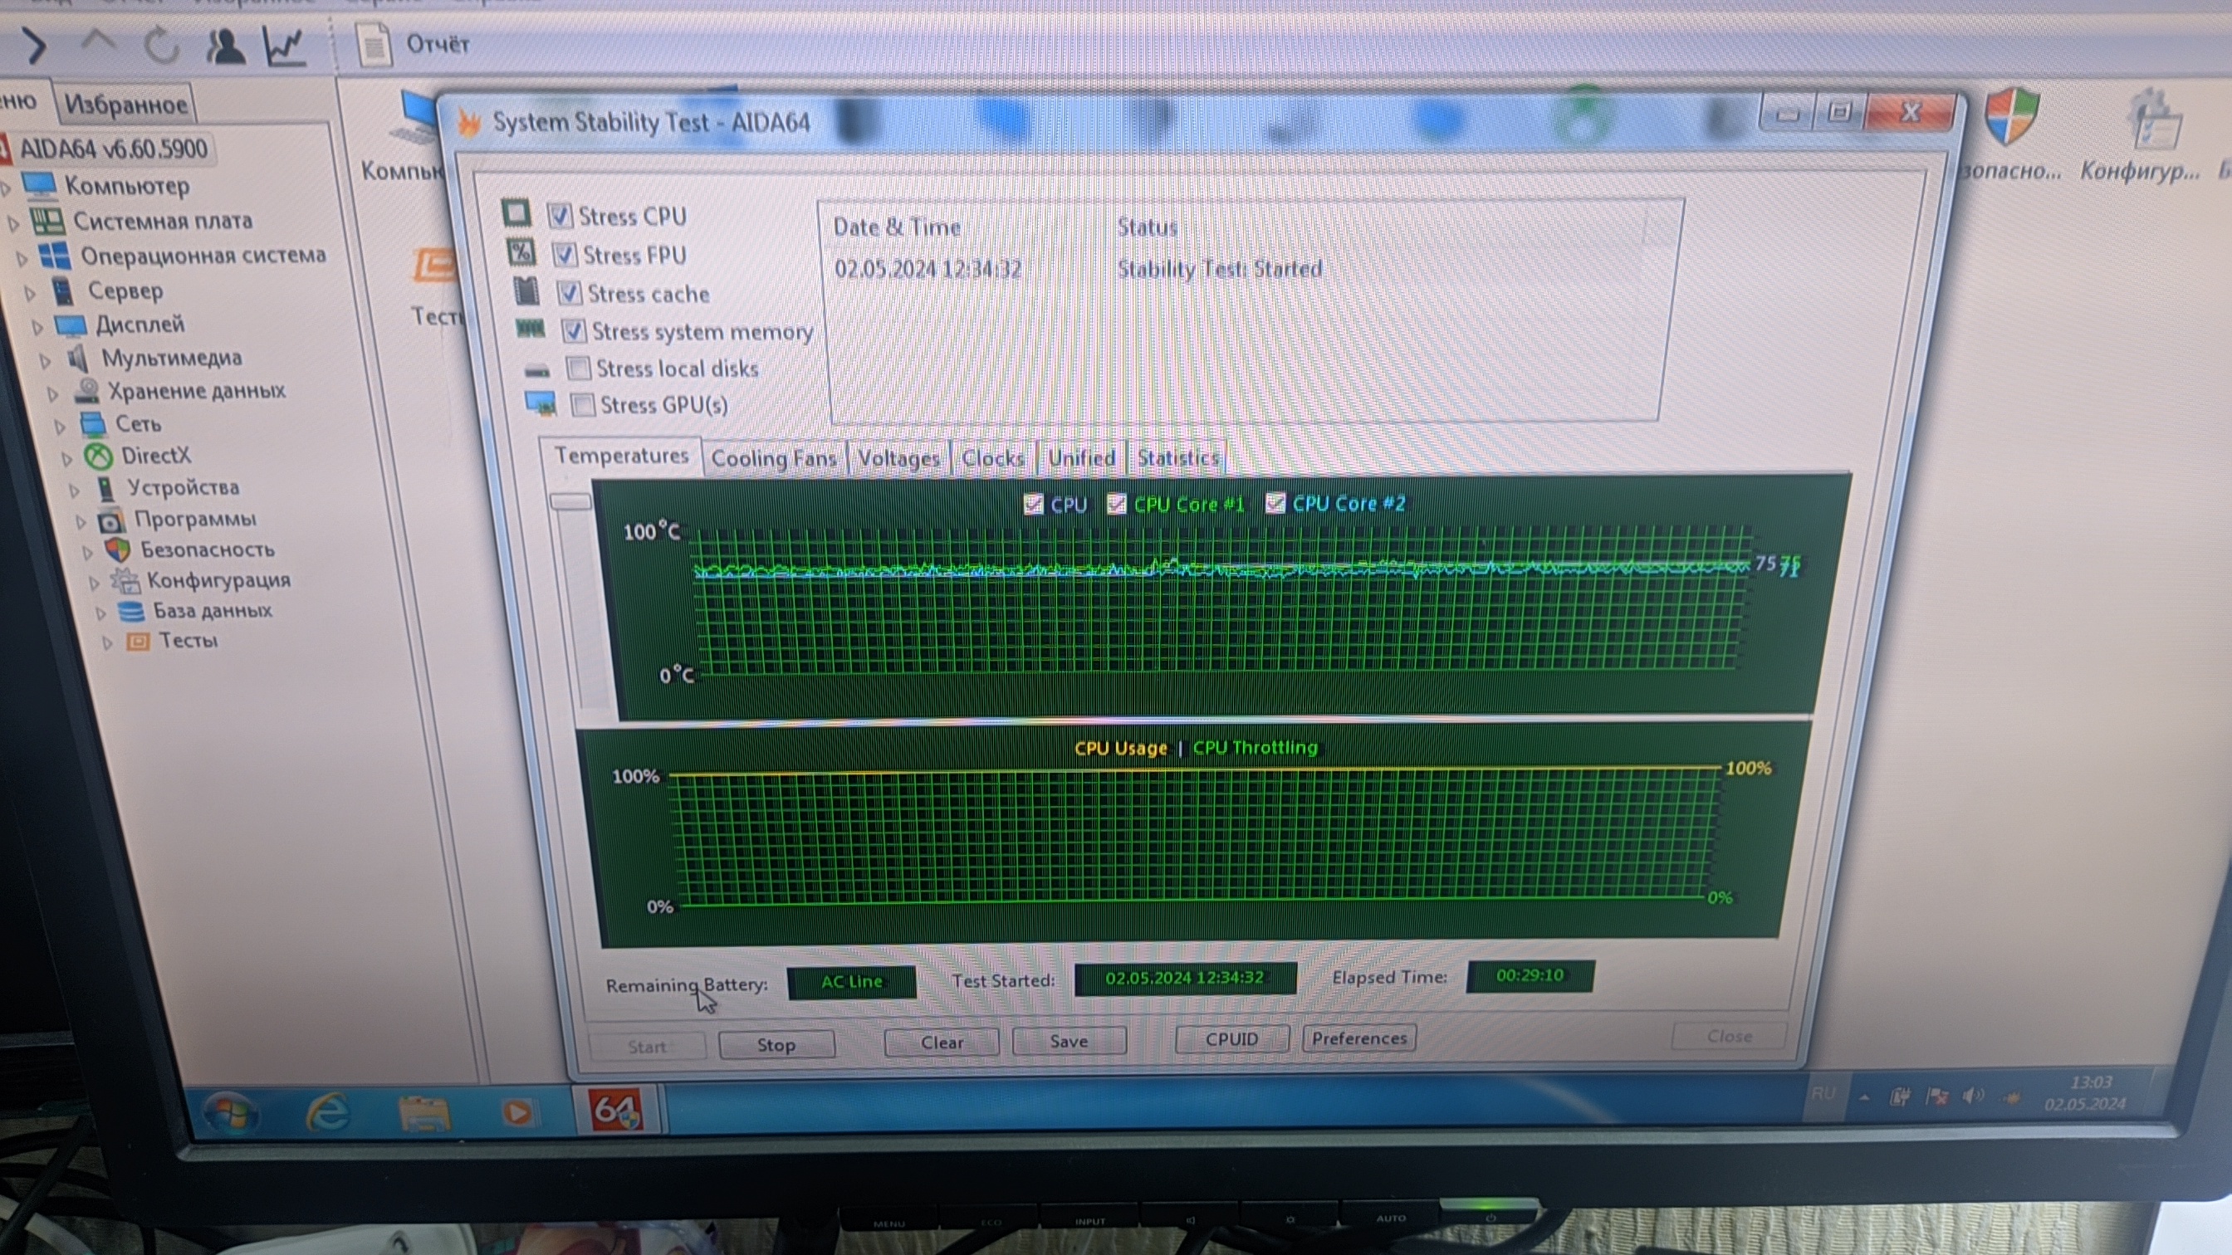Viewport: 2232px width, 1255px height.
Task: Select the Сеть network icon
Action: (93, 423)
